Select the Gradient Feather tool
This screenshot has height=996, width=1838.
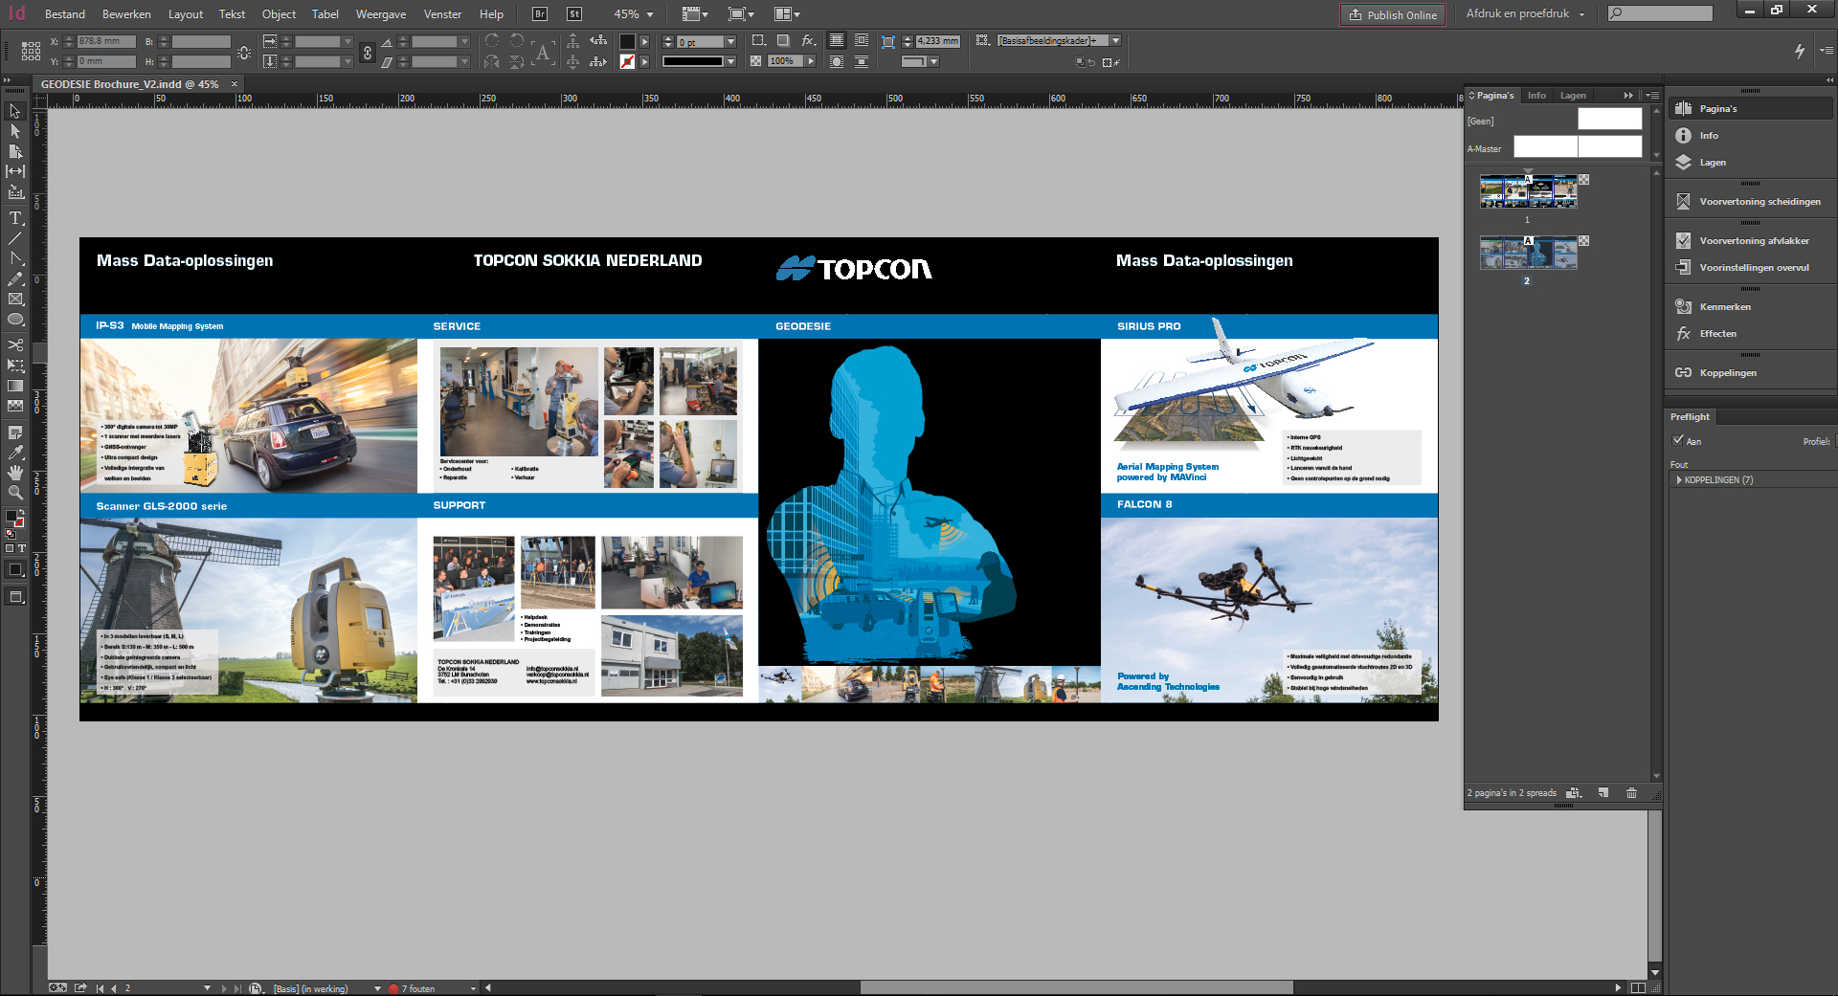[x=15, y=406]
